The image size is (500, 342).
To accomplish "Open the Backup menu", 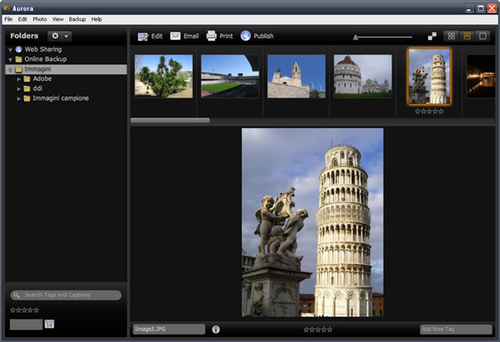I will (77, 19).
